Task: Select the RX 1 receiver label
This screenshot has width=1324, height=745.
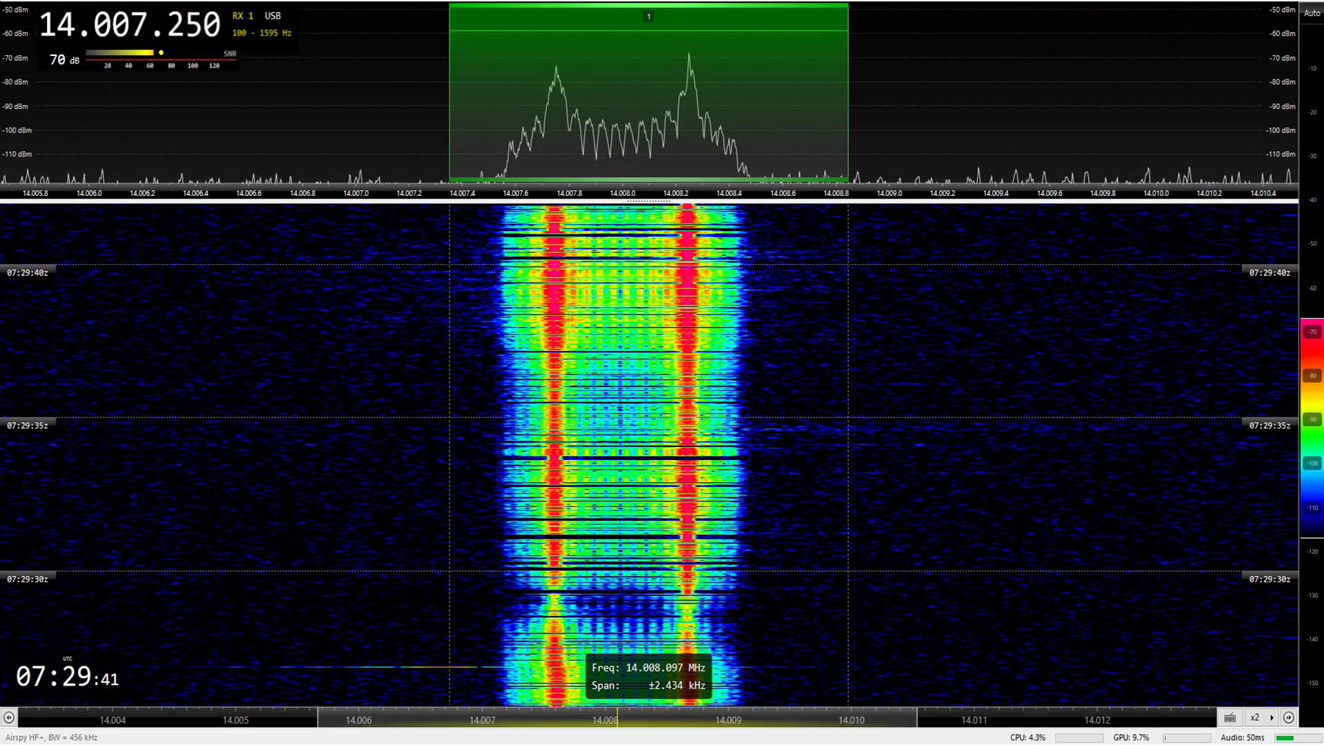Action: pos(243,16)
